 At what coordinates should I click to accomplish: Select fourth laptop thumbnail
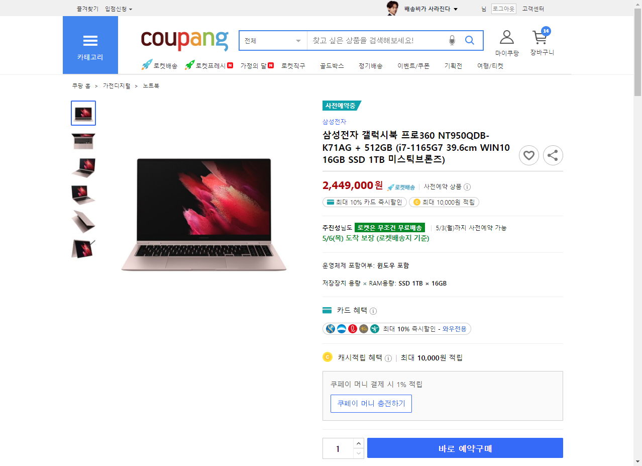click(x=83, y=195)
